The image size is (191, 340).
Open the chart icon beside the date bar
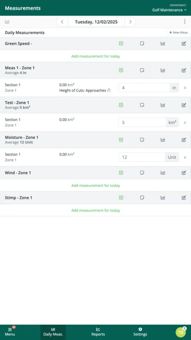point(7,22)
